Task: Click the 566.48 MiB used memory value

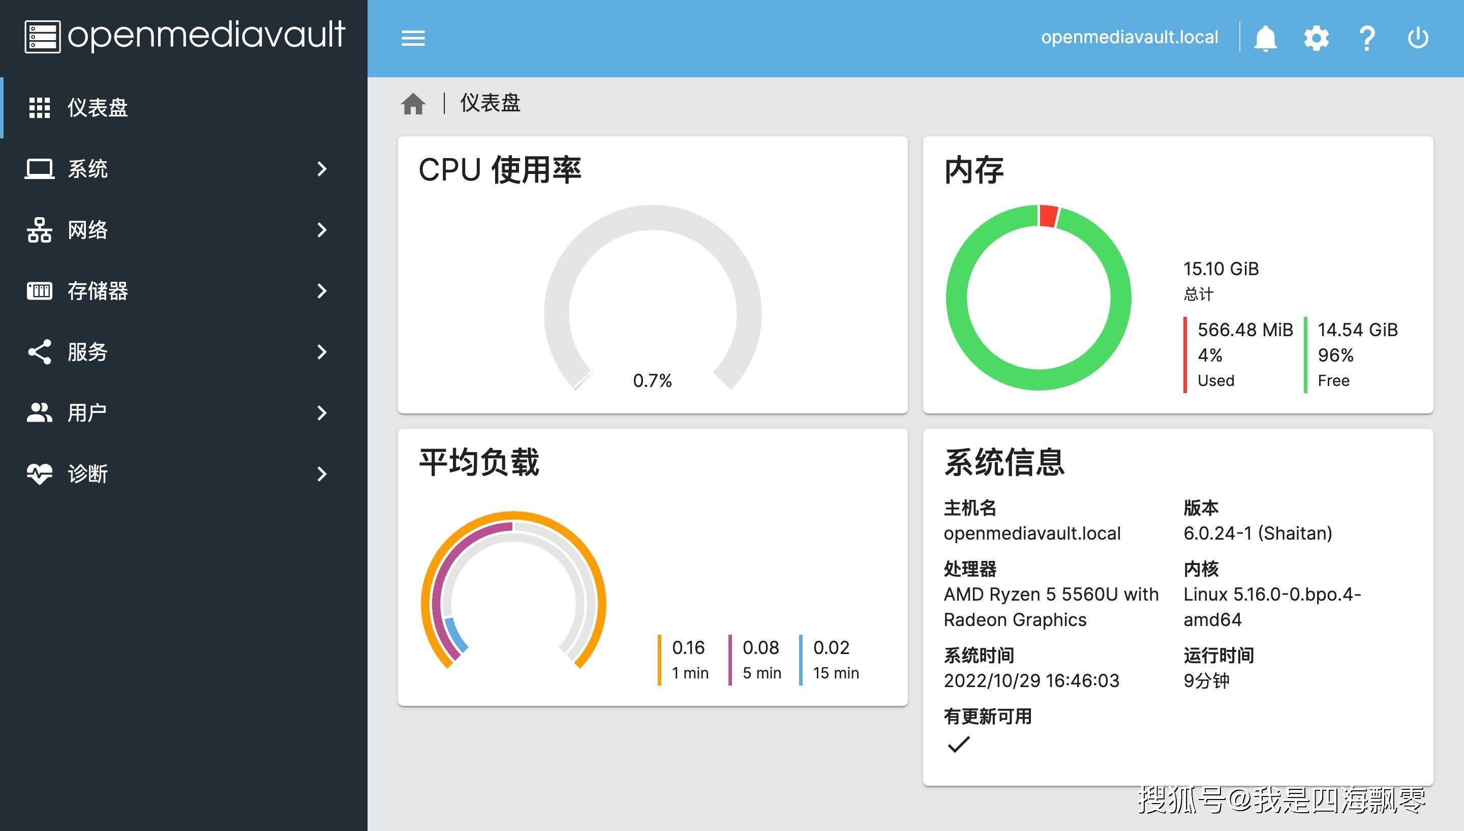Action: (1245, 330)
